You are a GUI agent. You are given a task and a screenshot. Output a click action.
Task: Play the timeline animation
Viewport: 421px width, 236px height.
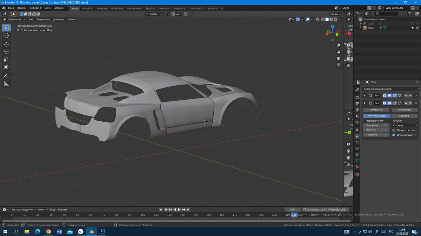tap(179, 209)
